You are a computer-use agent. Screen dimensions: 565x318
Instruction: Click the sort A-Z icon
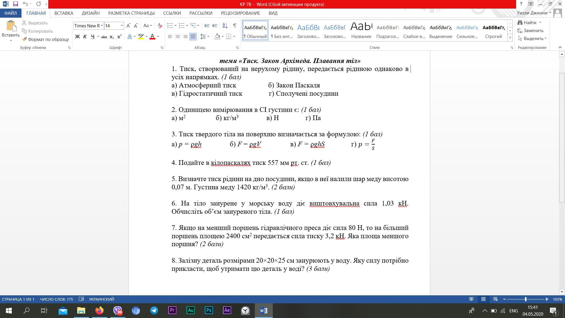pos(225,26)
